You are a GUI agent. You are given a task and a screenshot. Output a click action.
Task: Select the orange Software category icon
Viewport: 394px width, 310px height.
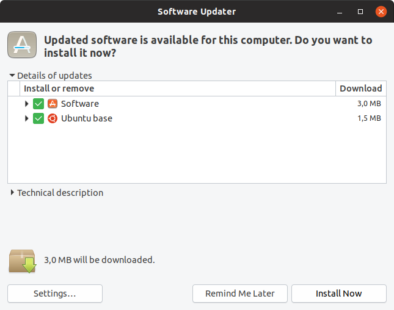click(x=53, y=103)
